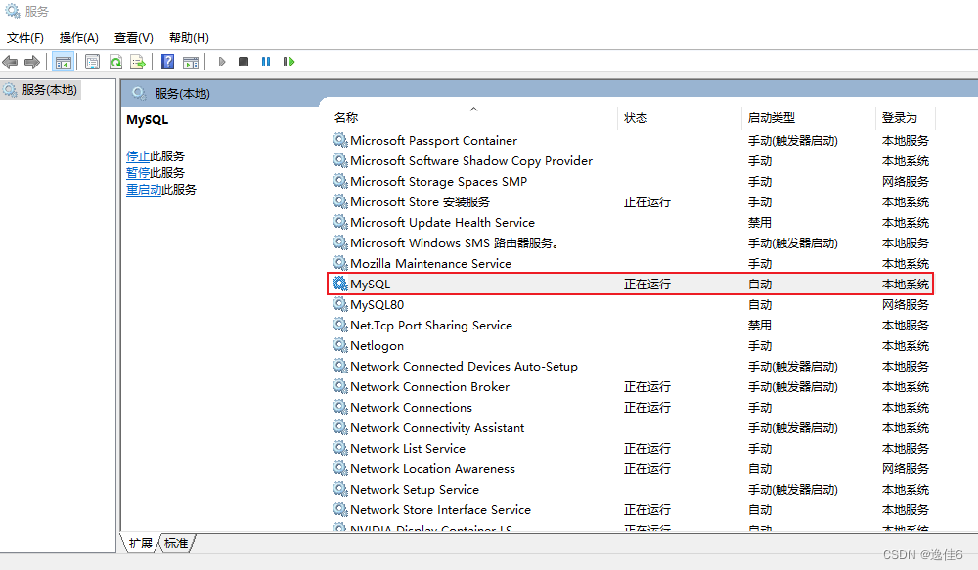978x570 pixels.
Task: Click the 暂停 link to pause MySQL
Action: point(138,173)
